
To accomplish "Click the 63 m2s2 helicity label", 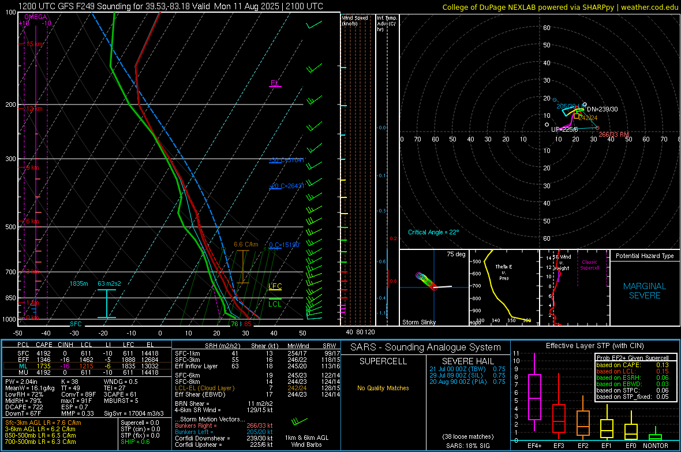I will point(110,283).
